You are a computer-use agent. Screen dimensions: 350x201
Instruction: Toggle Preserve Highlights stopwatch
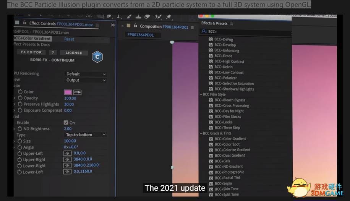pos(20,104)
